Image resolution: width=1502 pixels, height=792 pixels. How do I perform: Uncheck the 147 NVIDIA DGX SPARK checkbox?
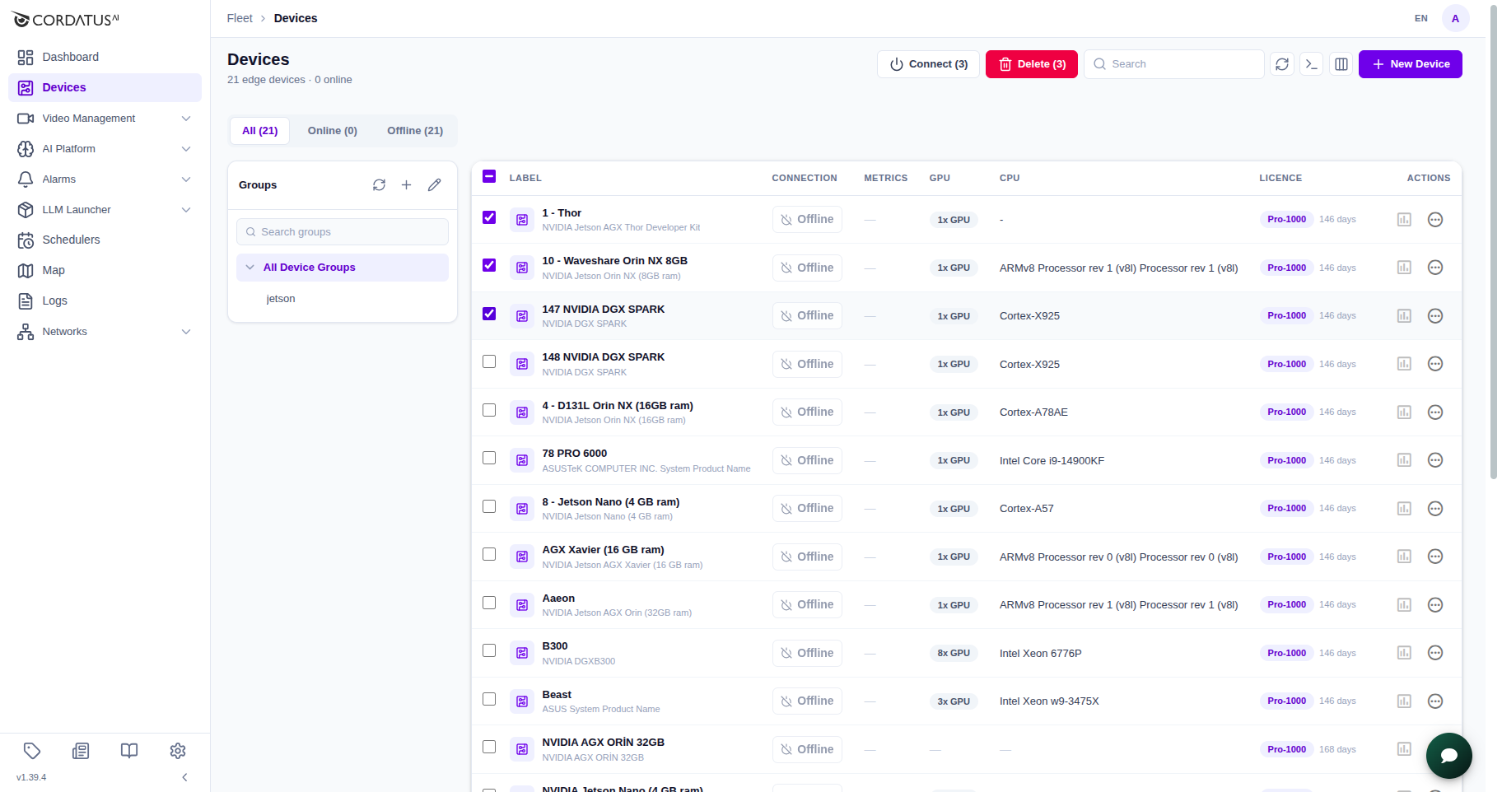coord(489,314)
